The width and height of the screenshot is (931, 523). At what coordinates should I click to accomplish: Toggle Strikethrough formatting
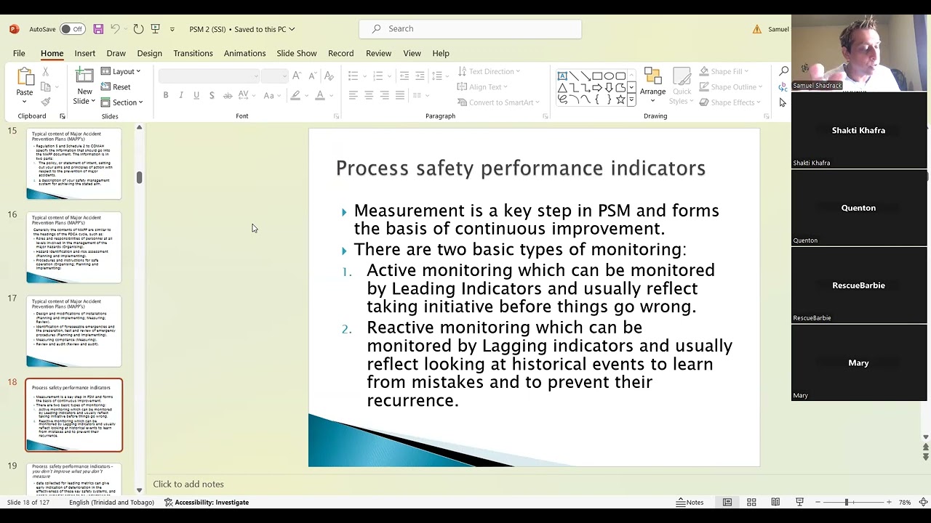(x=228, y=95)
